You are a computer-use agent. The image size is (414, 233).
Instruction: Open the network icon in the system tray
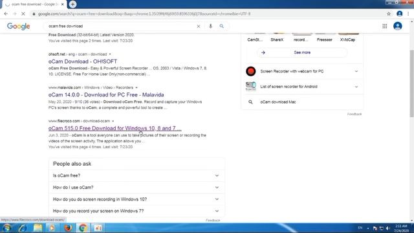pos(381,228)
